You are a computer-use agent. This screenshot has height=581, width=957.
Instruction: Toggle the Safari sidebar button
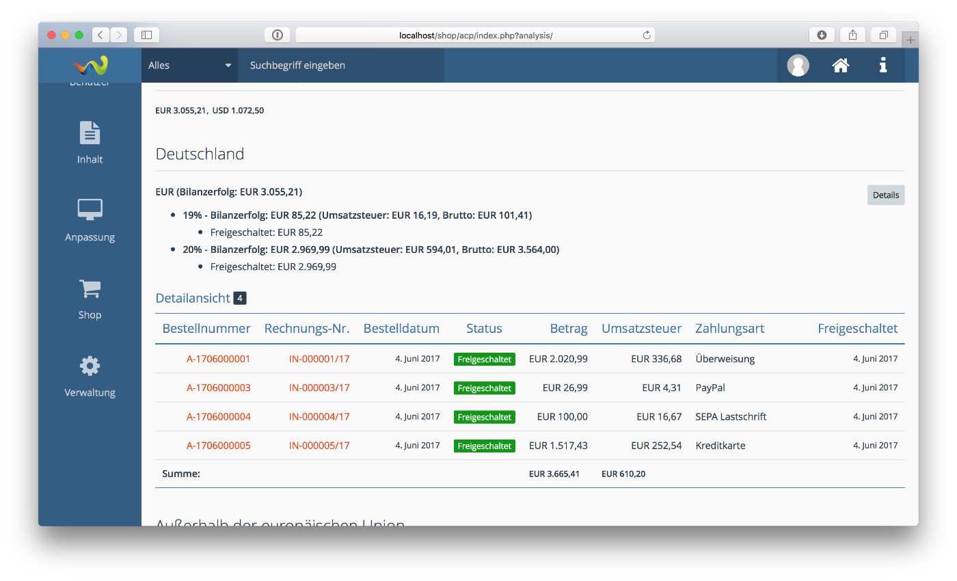tap(146, 35)
